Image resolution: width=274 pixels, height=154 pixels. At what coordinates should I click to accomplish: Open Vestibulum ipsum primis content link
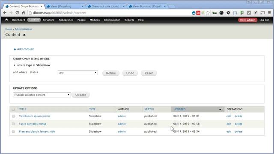35,116
